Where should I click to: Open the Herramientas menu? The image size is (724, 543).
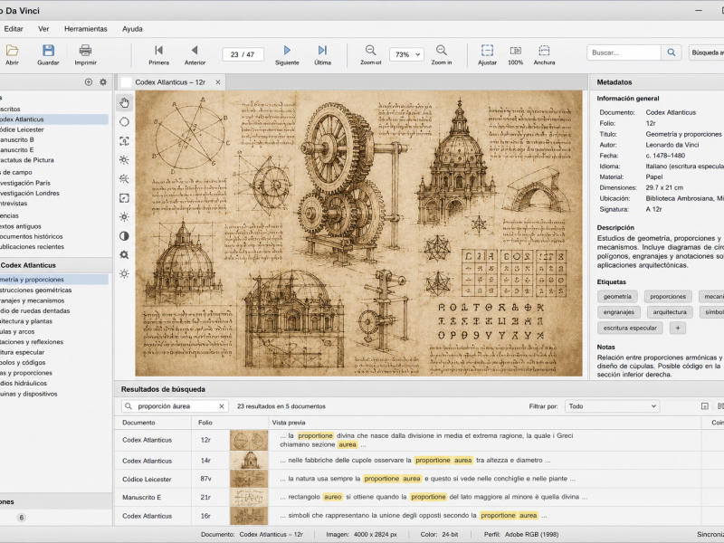point(85,29)
